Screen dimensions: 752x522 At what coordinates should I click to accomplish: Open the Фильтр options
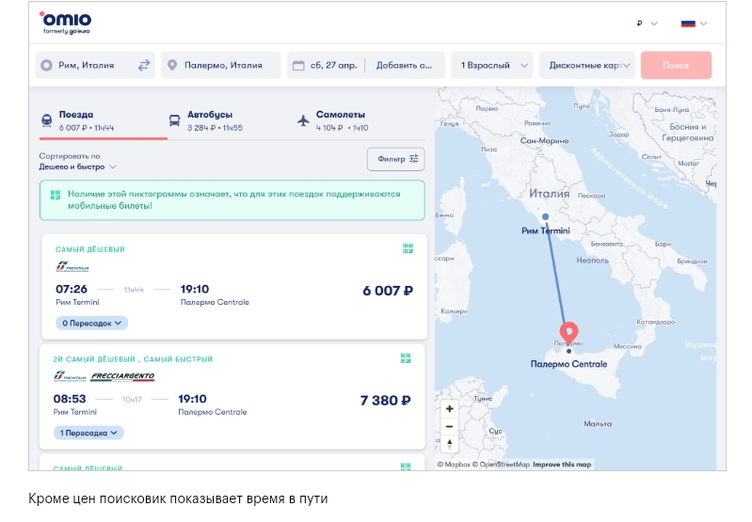(395, 159)
